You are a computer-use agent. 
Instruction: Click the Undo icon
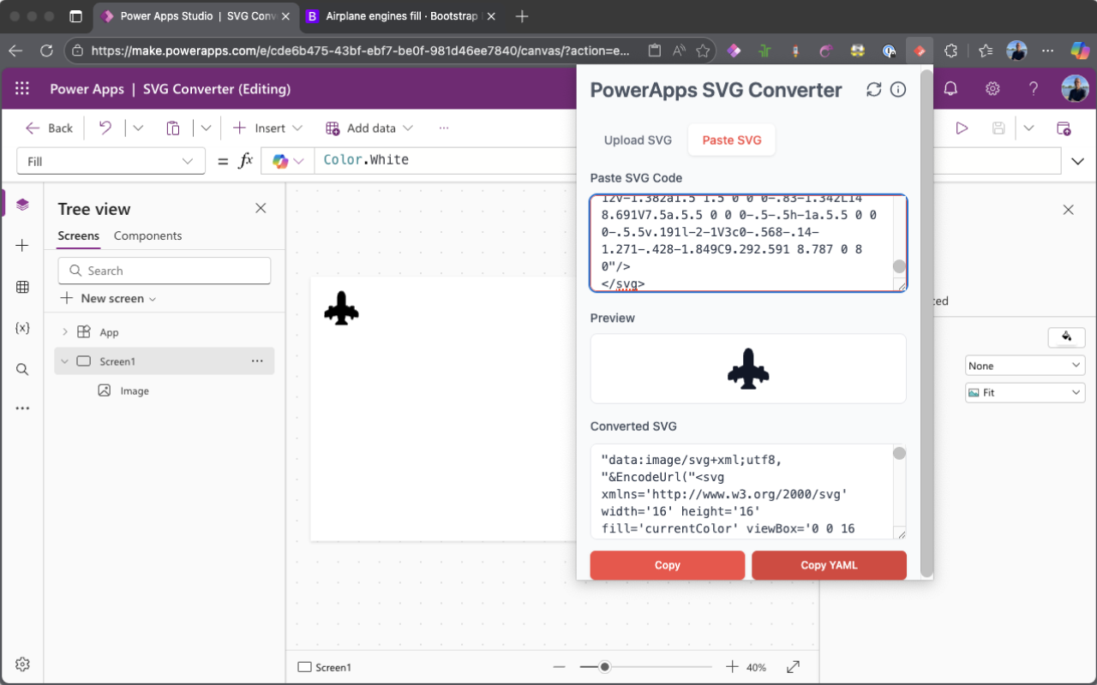point(105,128)
